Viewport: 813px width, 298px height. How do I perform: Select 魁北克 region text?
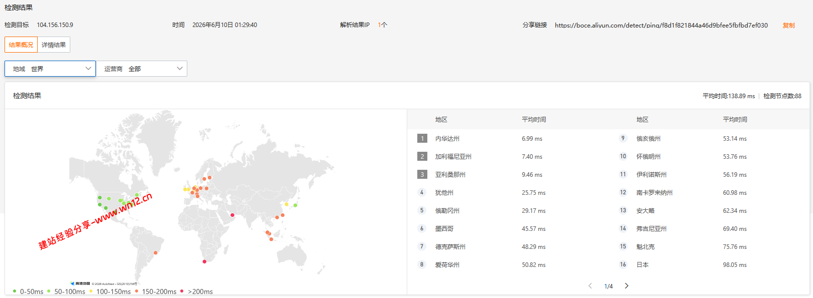coord(646,247)
